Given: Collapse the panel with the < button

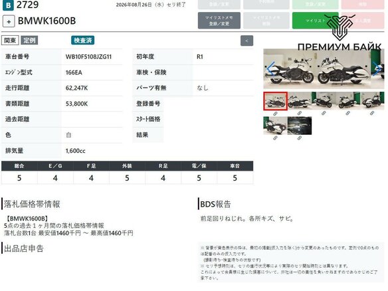Looking at the screenshot, I should pyautogui.click(x=246, y=41).
